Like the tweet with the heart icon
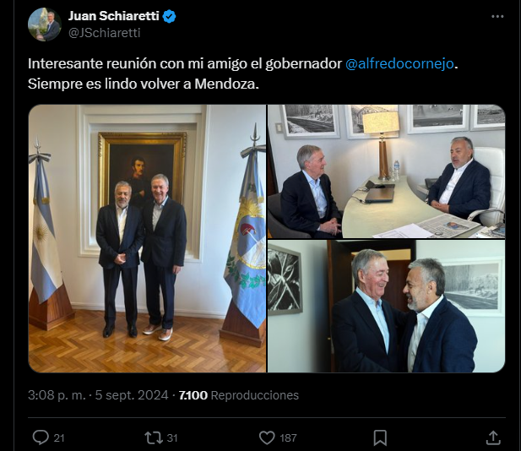This screenshot has width=521, height=451. click(x=267, y=437)
